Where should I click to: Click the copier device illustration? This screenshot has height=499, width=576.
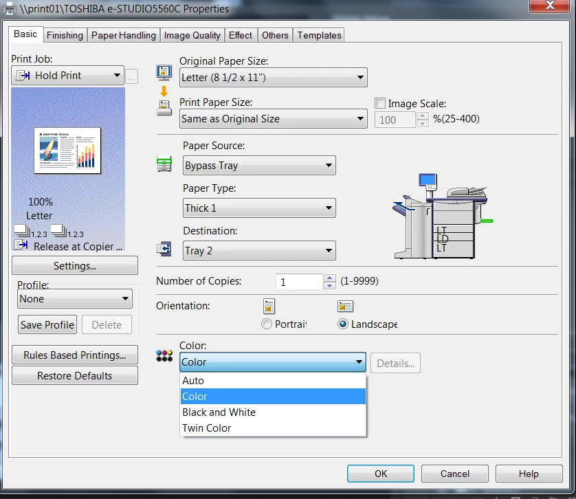tap(442, 216)
